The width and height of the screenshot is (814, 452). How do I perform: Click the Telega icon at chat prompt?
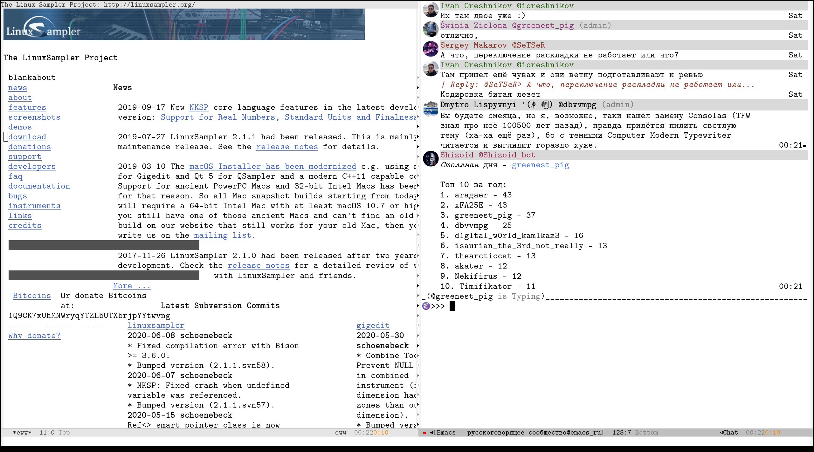pos(426,306)
